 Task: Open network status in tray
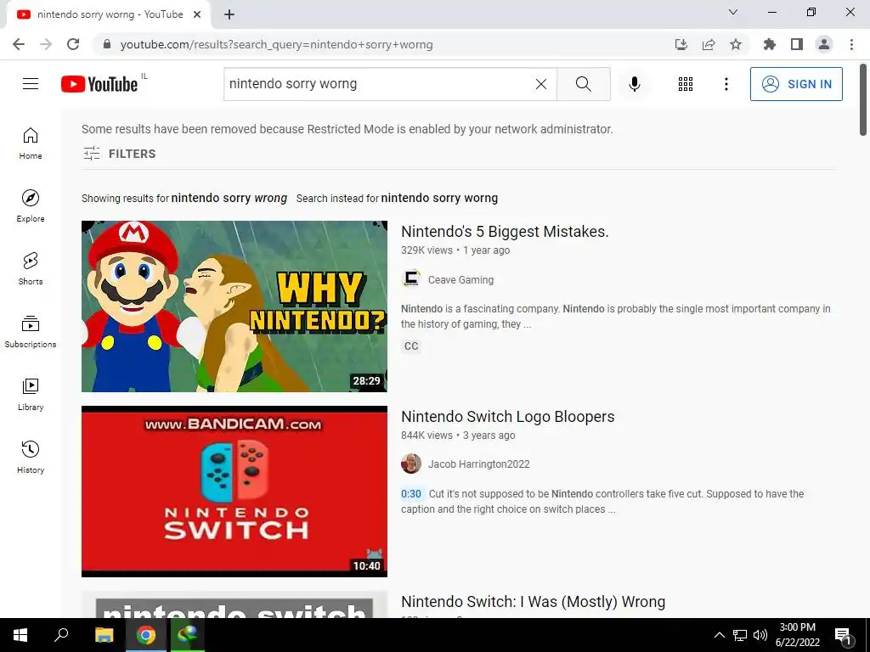click(740, 635)
